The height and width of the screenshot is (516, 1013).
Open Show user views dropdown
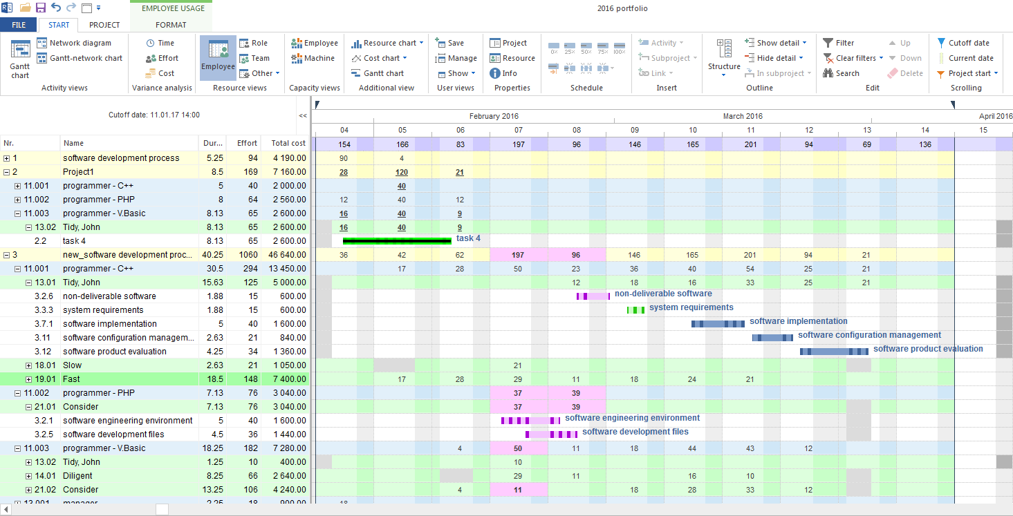[x=456, y=73]
